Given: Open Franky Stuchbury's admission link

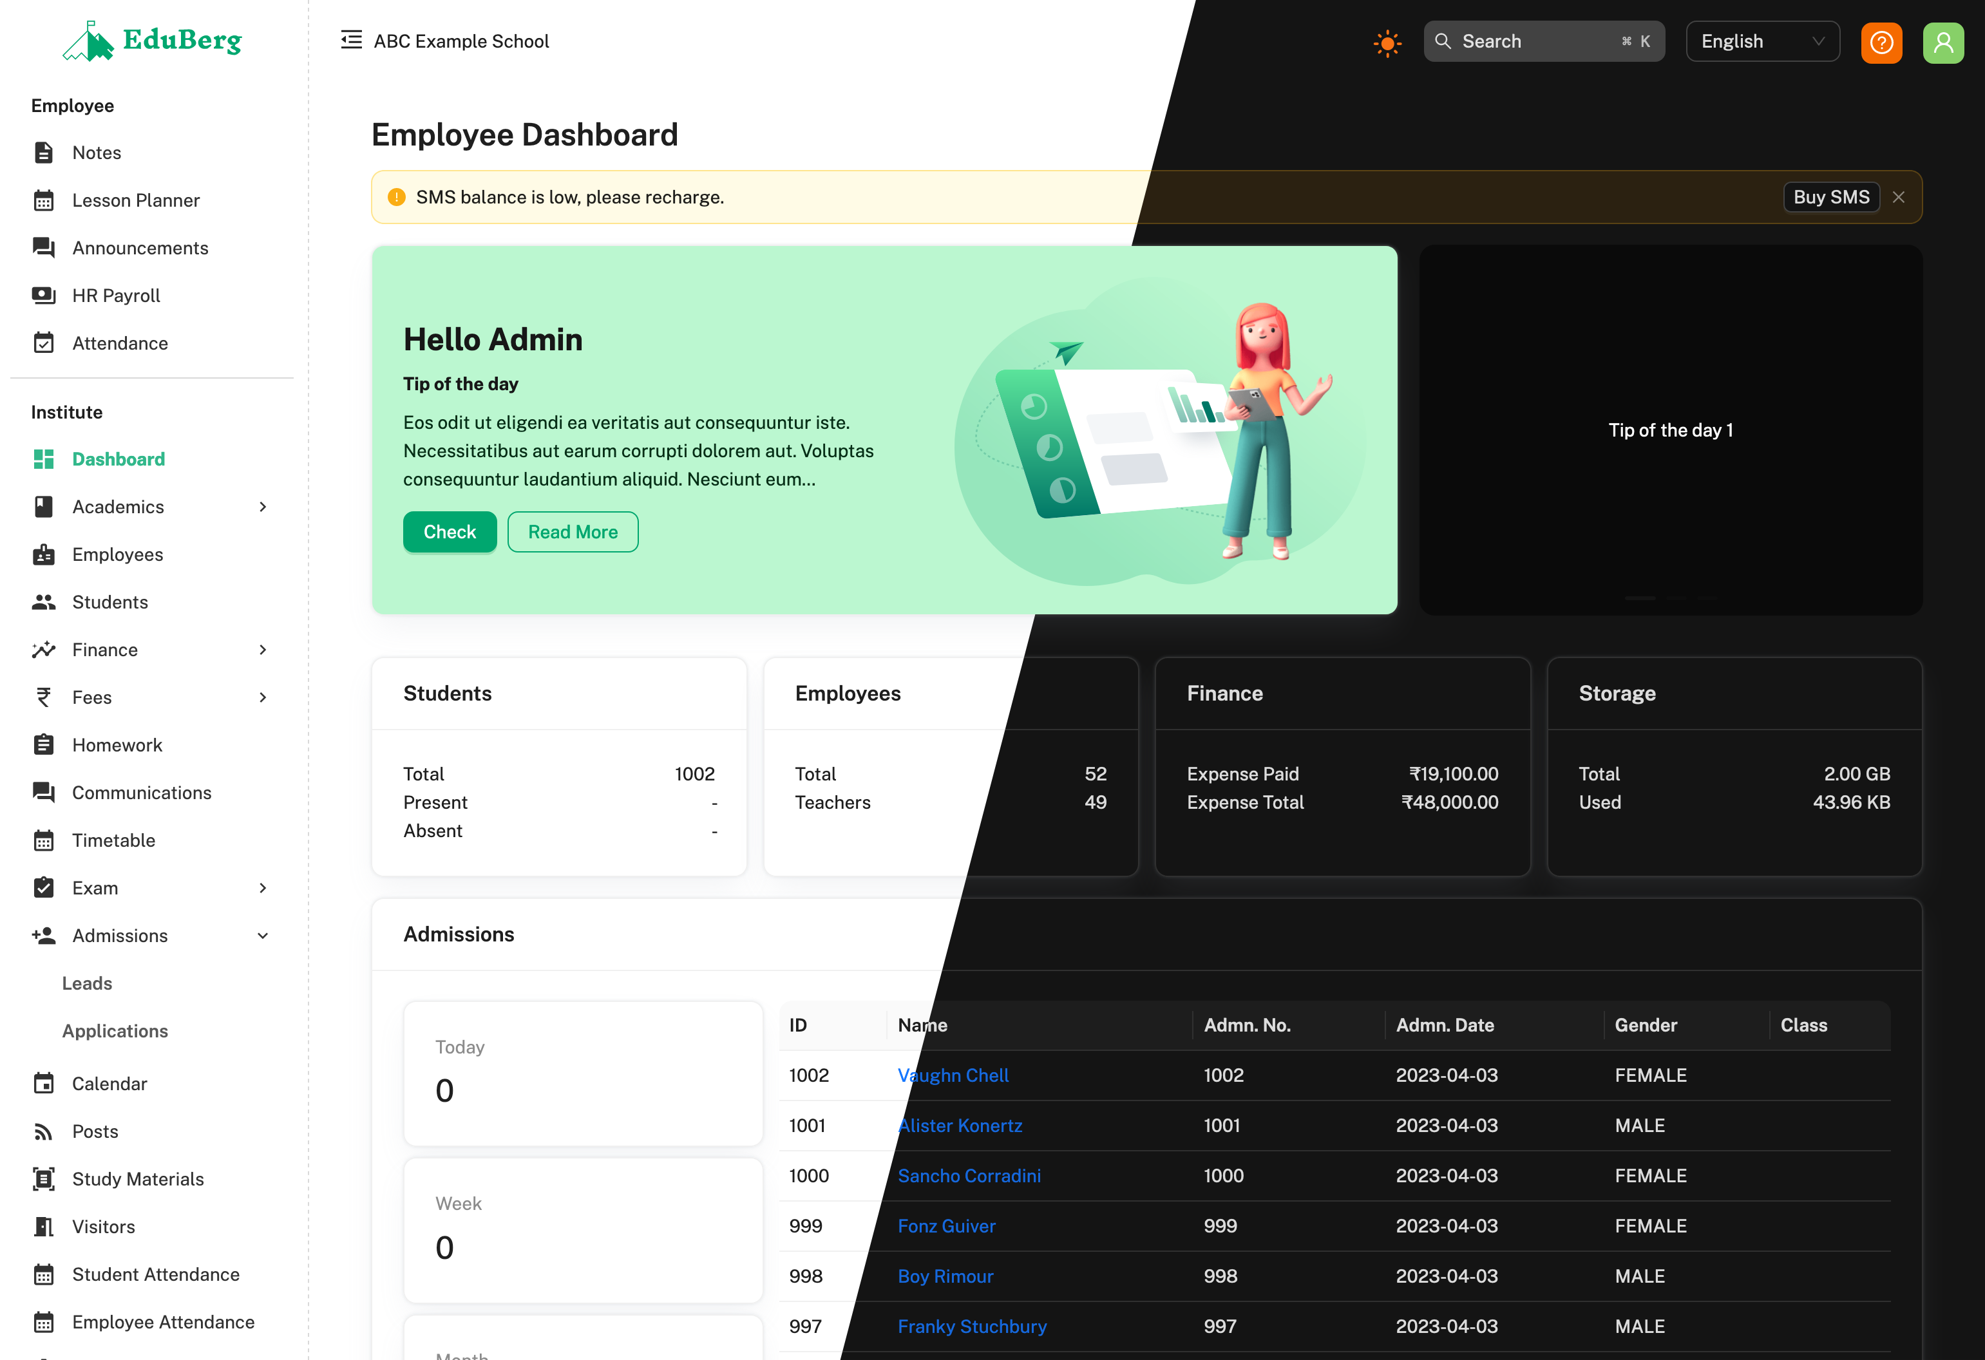Looking at the screenshot, I should click(x=972, y=1327).
